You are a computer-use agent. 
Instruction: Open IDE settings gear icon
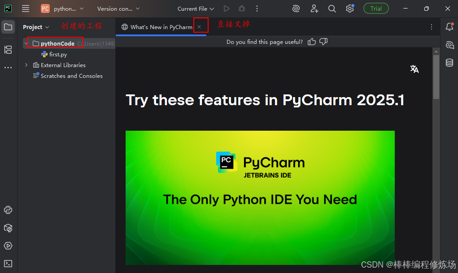350,9
